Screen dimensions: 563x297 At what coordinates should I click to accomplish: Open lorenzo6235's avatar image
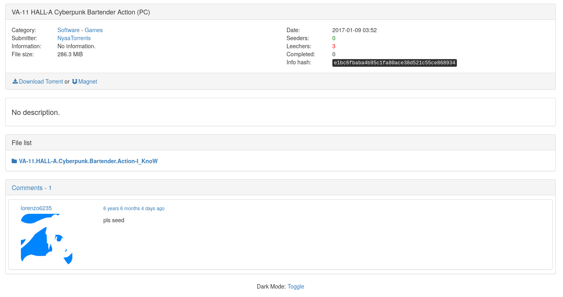[x=47, y=239]
